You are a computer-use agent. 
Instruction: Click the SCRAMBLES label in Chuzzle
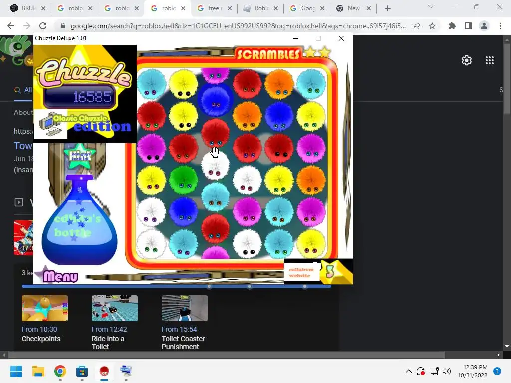268,54
